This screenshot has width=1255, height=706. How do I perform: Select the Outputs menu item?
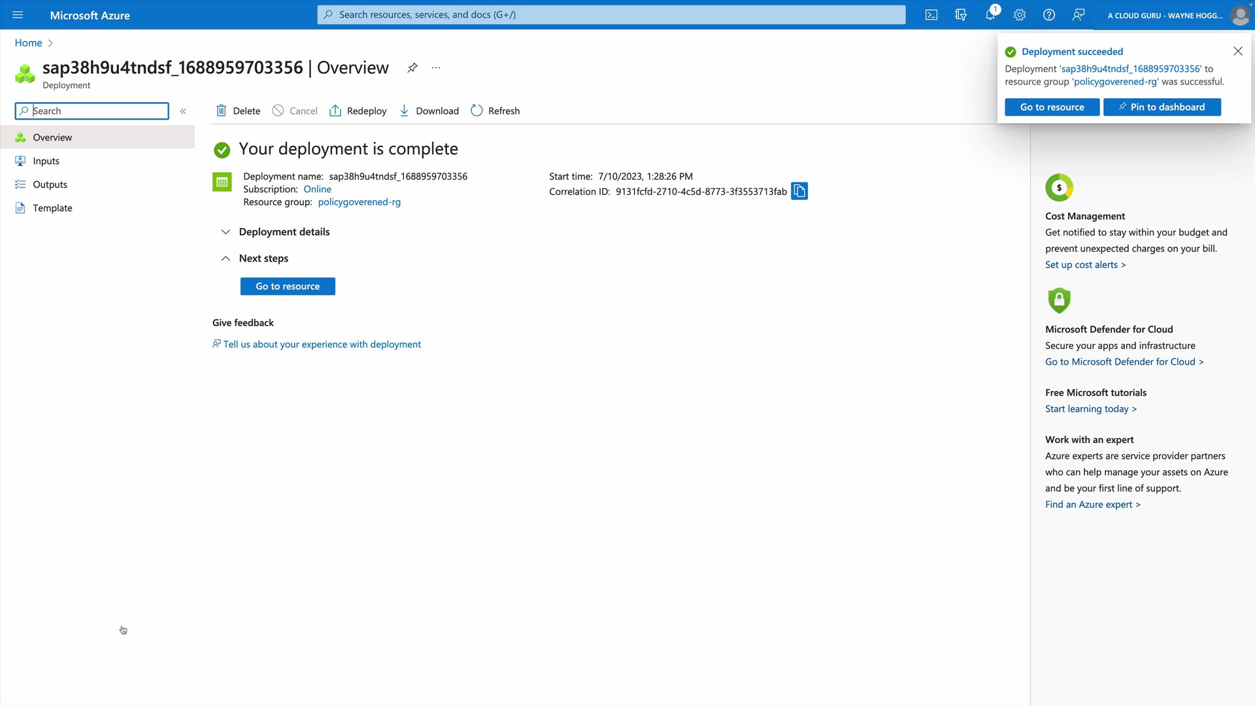point(50,184)
